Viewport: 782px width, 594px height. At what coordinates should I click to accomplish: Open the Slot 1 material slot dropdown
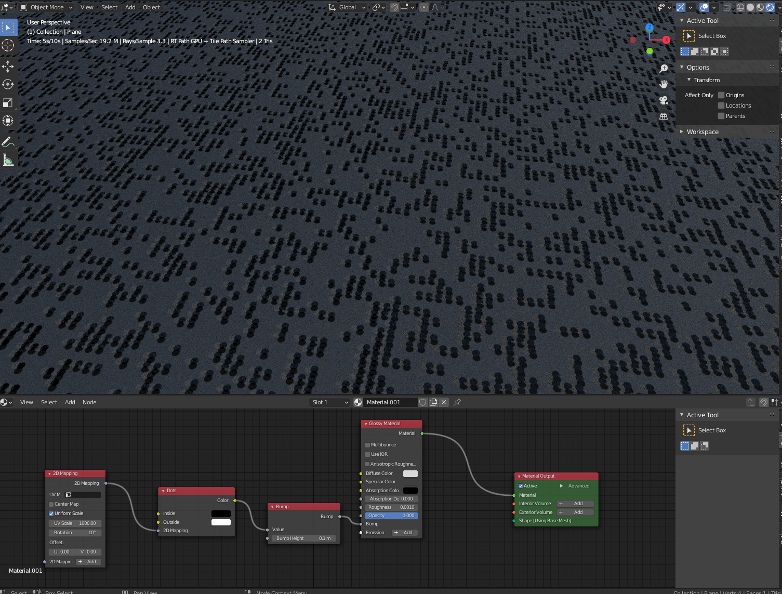click(x=330, y=402)
